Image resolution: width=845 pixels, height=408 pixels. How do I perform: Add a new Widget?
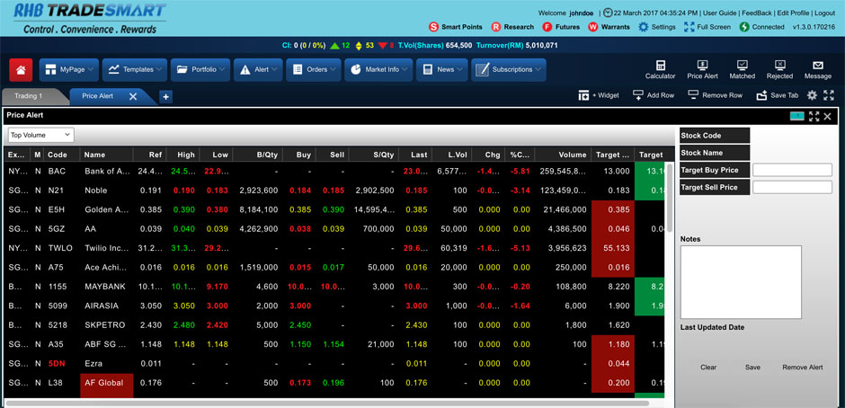599,95
